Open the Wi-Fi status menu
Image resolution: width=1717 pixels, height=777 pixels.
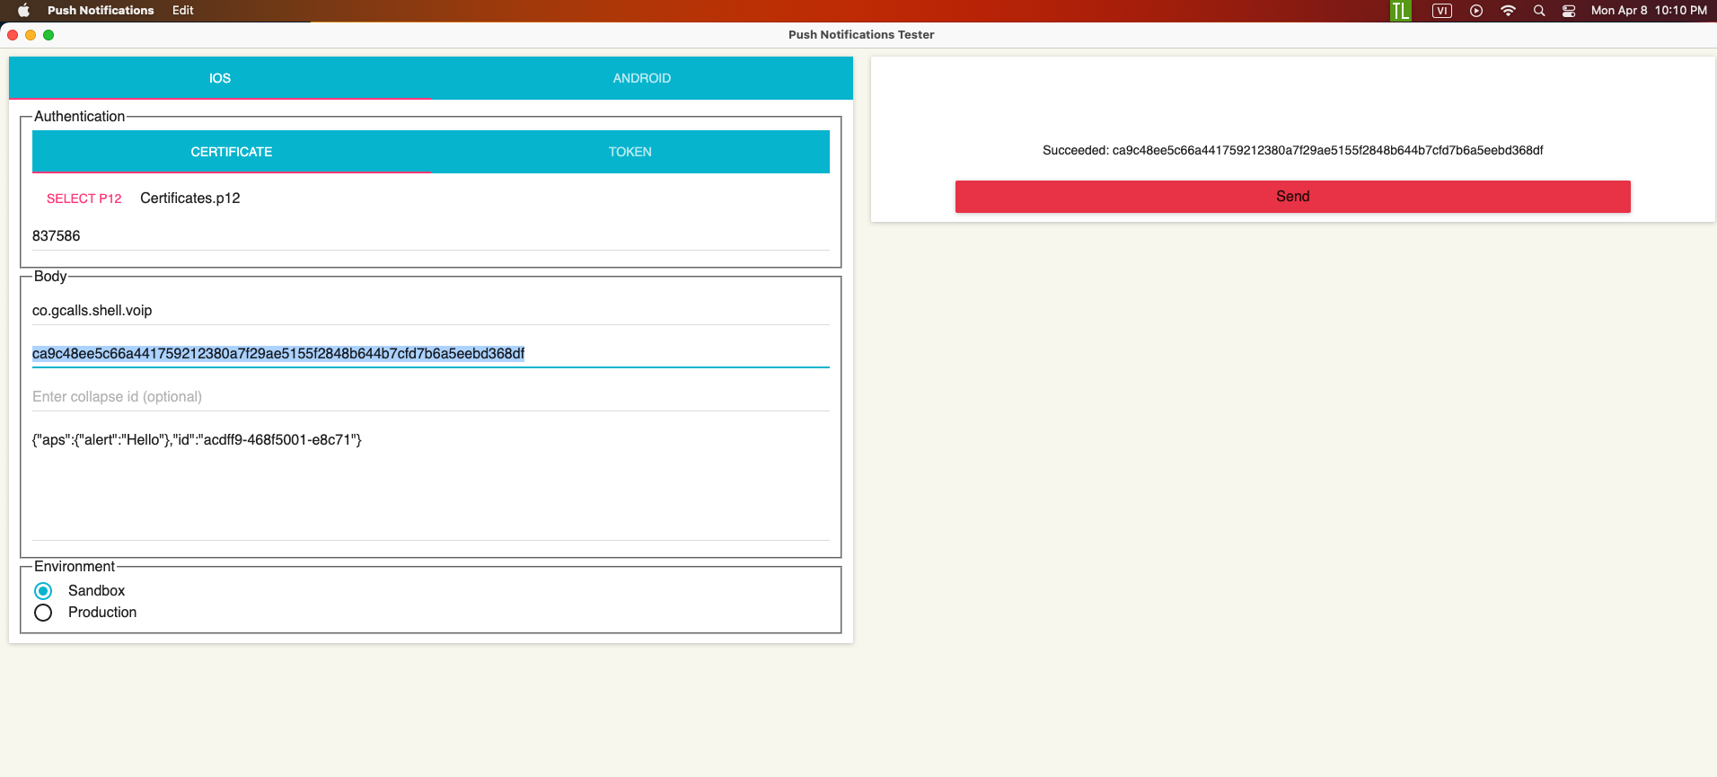(x=1508, y=11)
